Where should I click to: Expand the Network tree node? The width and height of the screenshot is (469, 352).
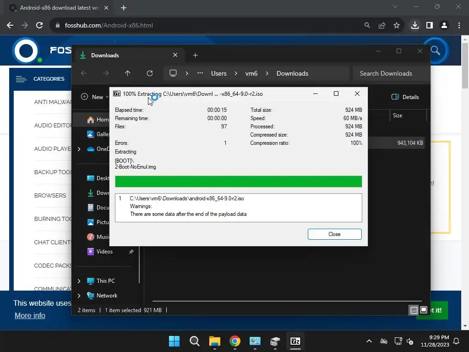tap(79, 296)
